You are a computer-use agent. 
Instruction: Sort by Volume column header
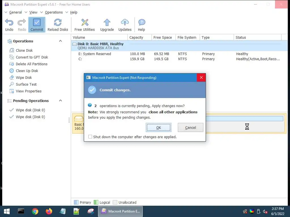pos(99,37)
